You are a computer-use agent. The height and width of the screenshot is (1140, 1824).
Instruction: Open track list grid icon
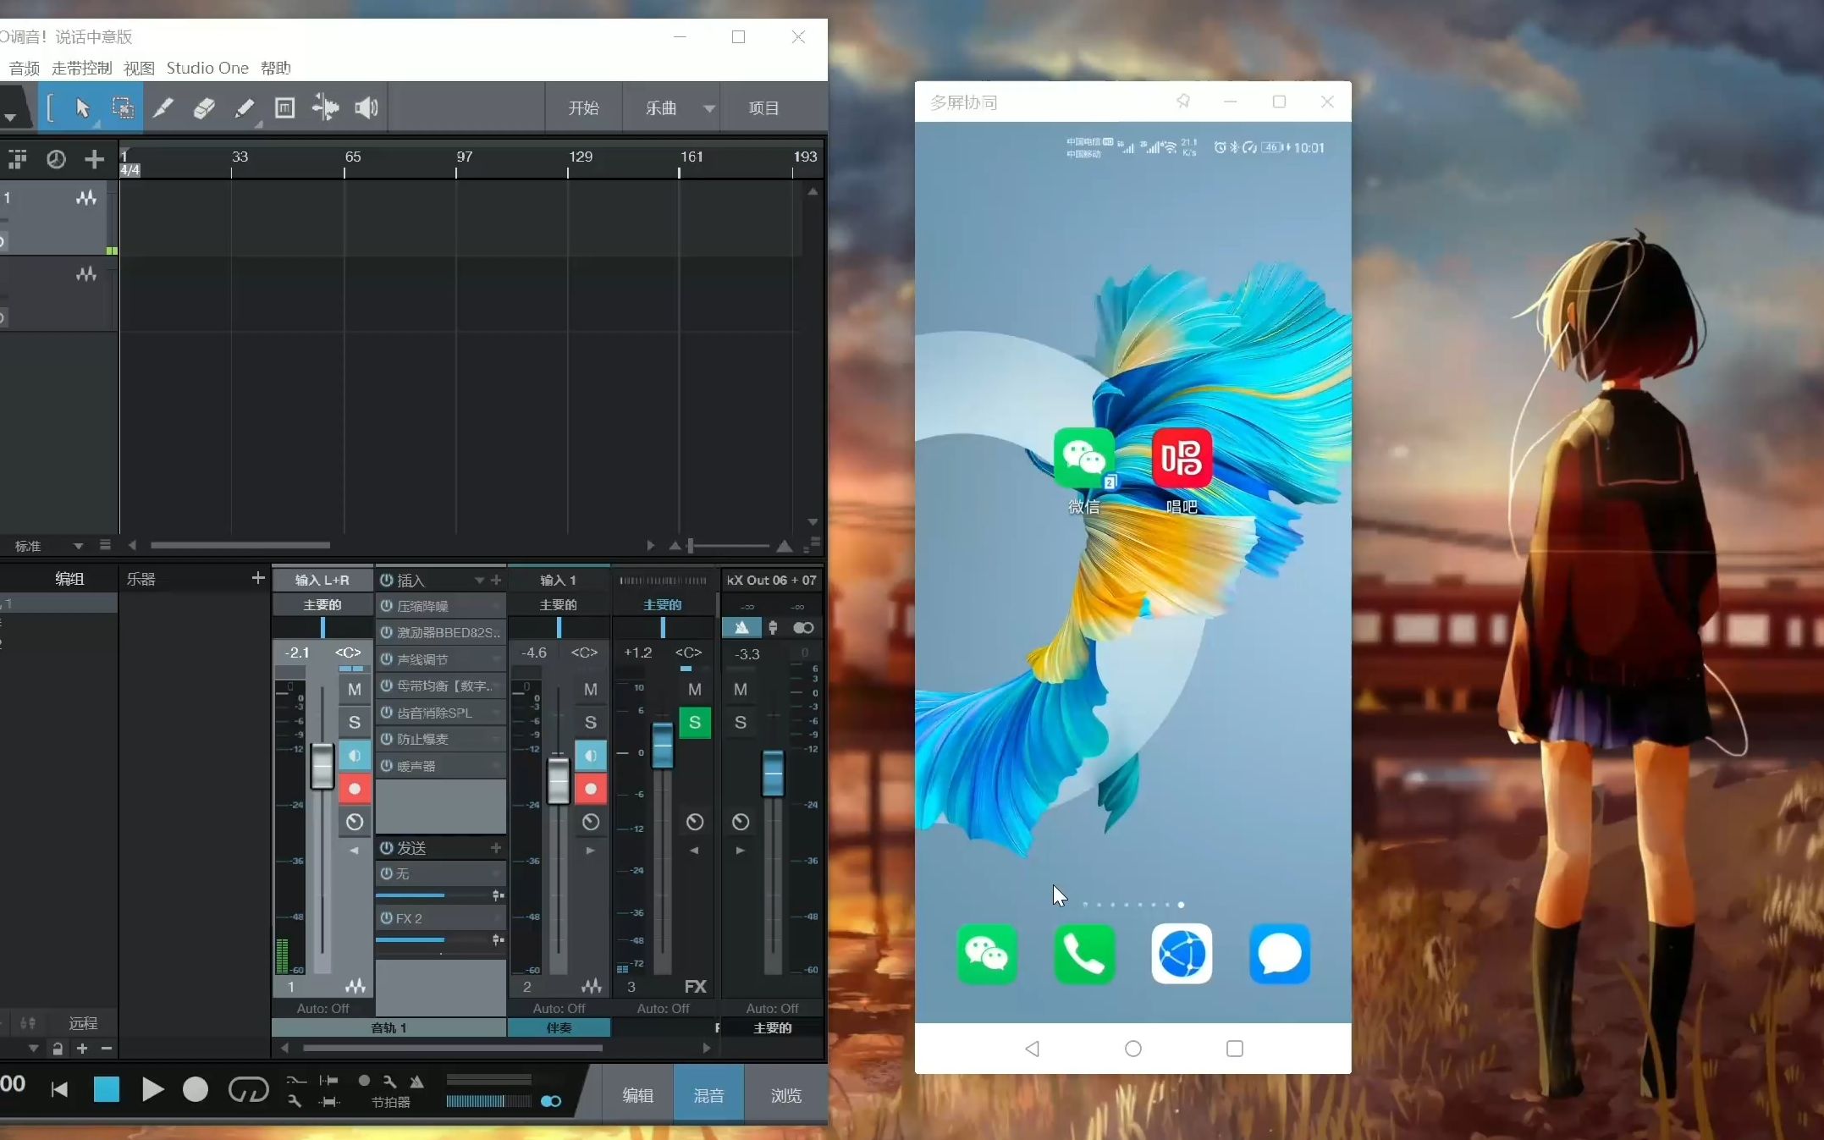click(x=18, y=159)
